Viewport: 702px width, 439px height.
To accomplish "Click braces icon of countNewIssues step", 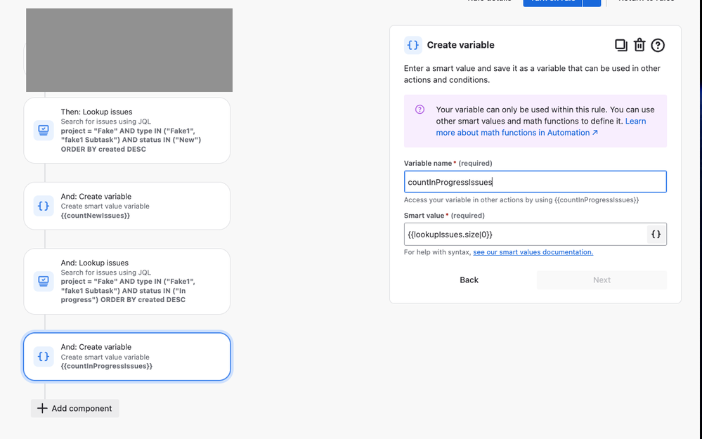I will click(x=44, y=206).
